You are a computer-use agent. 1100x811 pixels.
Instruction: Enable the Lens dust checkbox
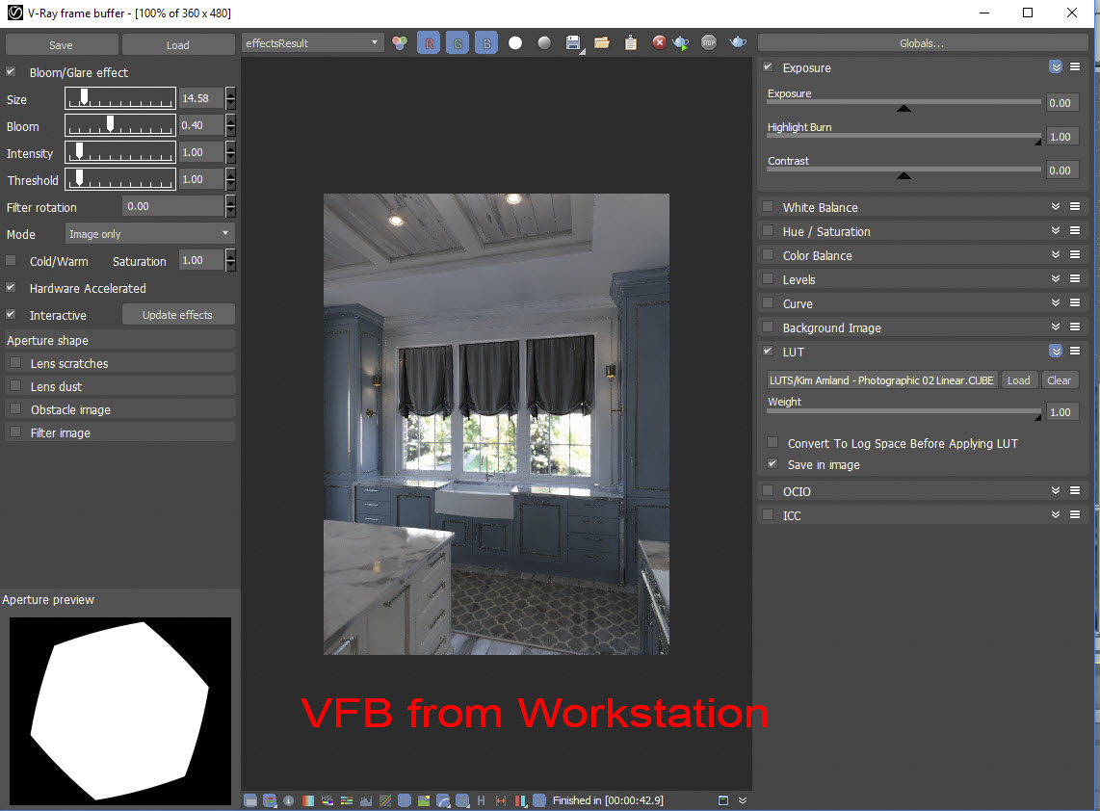pyautogui.click(x=15, y=386)
